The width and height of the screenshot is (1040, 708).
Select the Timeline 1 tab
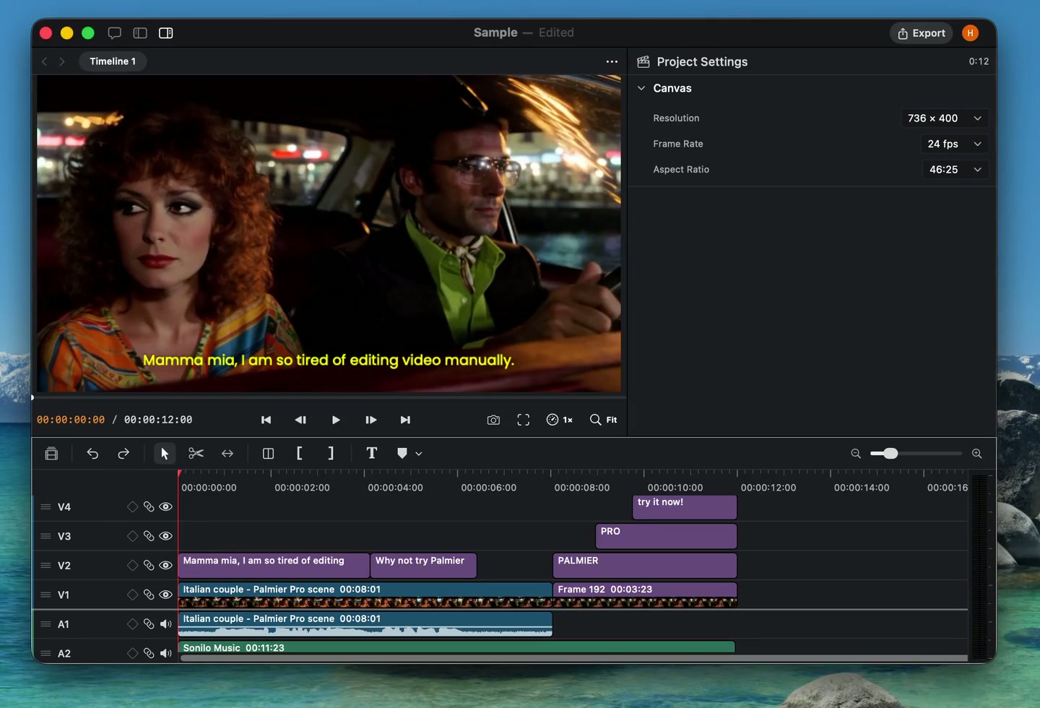pos(113,61)
